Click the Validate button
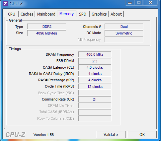 click(111, 135)
